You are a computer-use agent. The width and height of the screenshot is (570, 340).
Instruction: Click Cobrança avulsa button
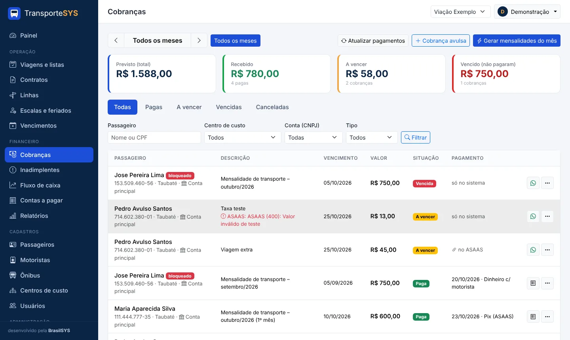(441, 40)
